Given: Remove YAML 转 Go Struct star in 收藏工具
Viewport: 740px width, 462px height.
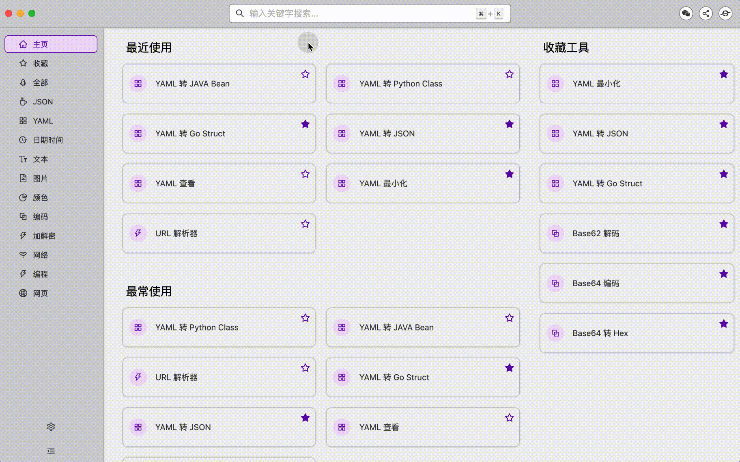Looking at the screenshot, I should point(724,174).
